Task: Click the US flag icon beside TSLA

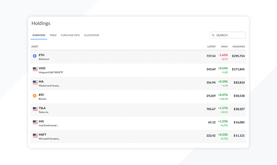Action: coord(35,109)
